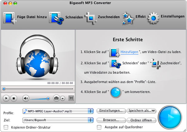
Task: Click the headphones globe preview image
Action: (37, 56)
